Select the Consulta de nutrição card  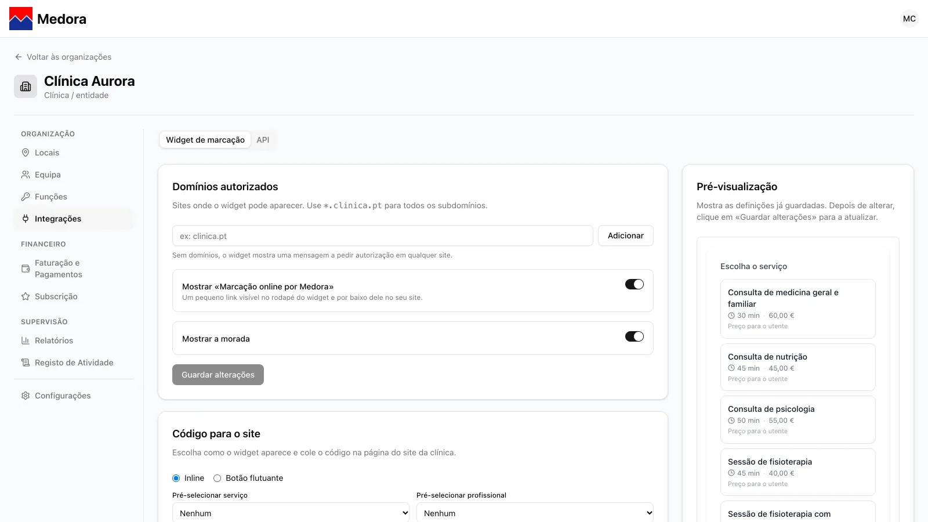(x=798, y=367)
